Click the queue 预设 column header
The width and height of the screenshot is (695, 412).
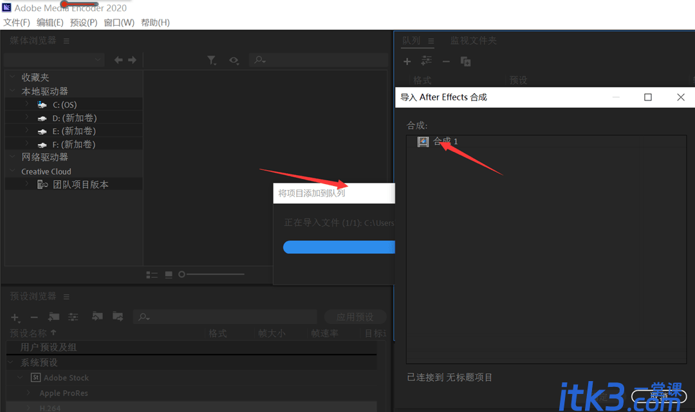[518, 80]
